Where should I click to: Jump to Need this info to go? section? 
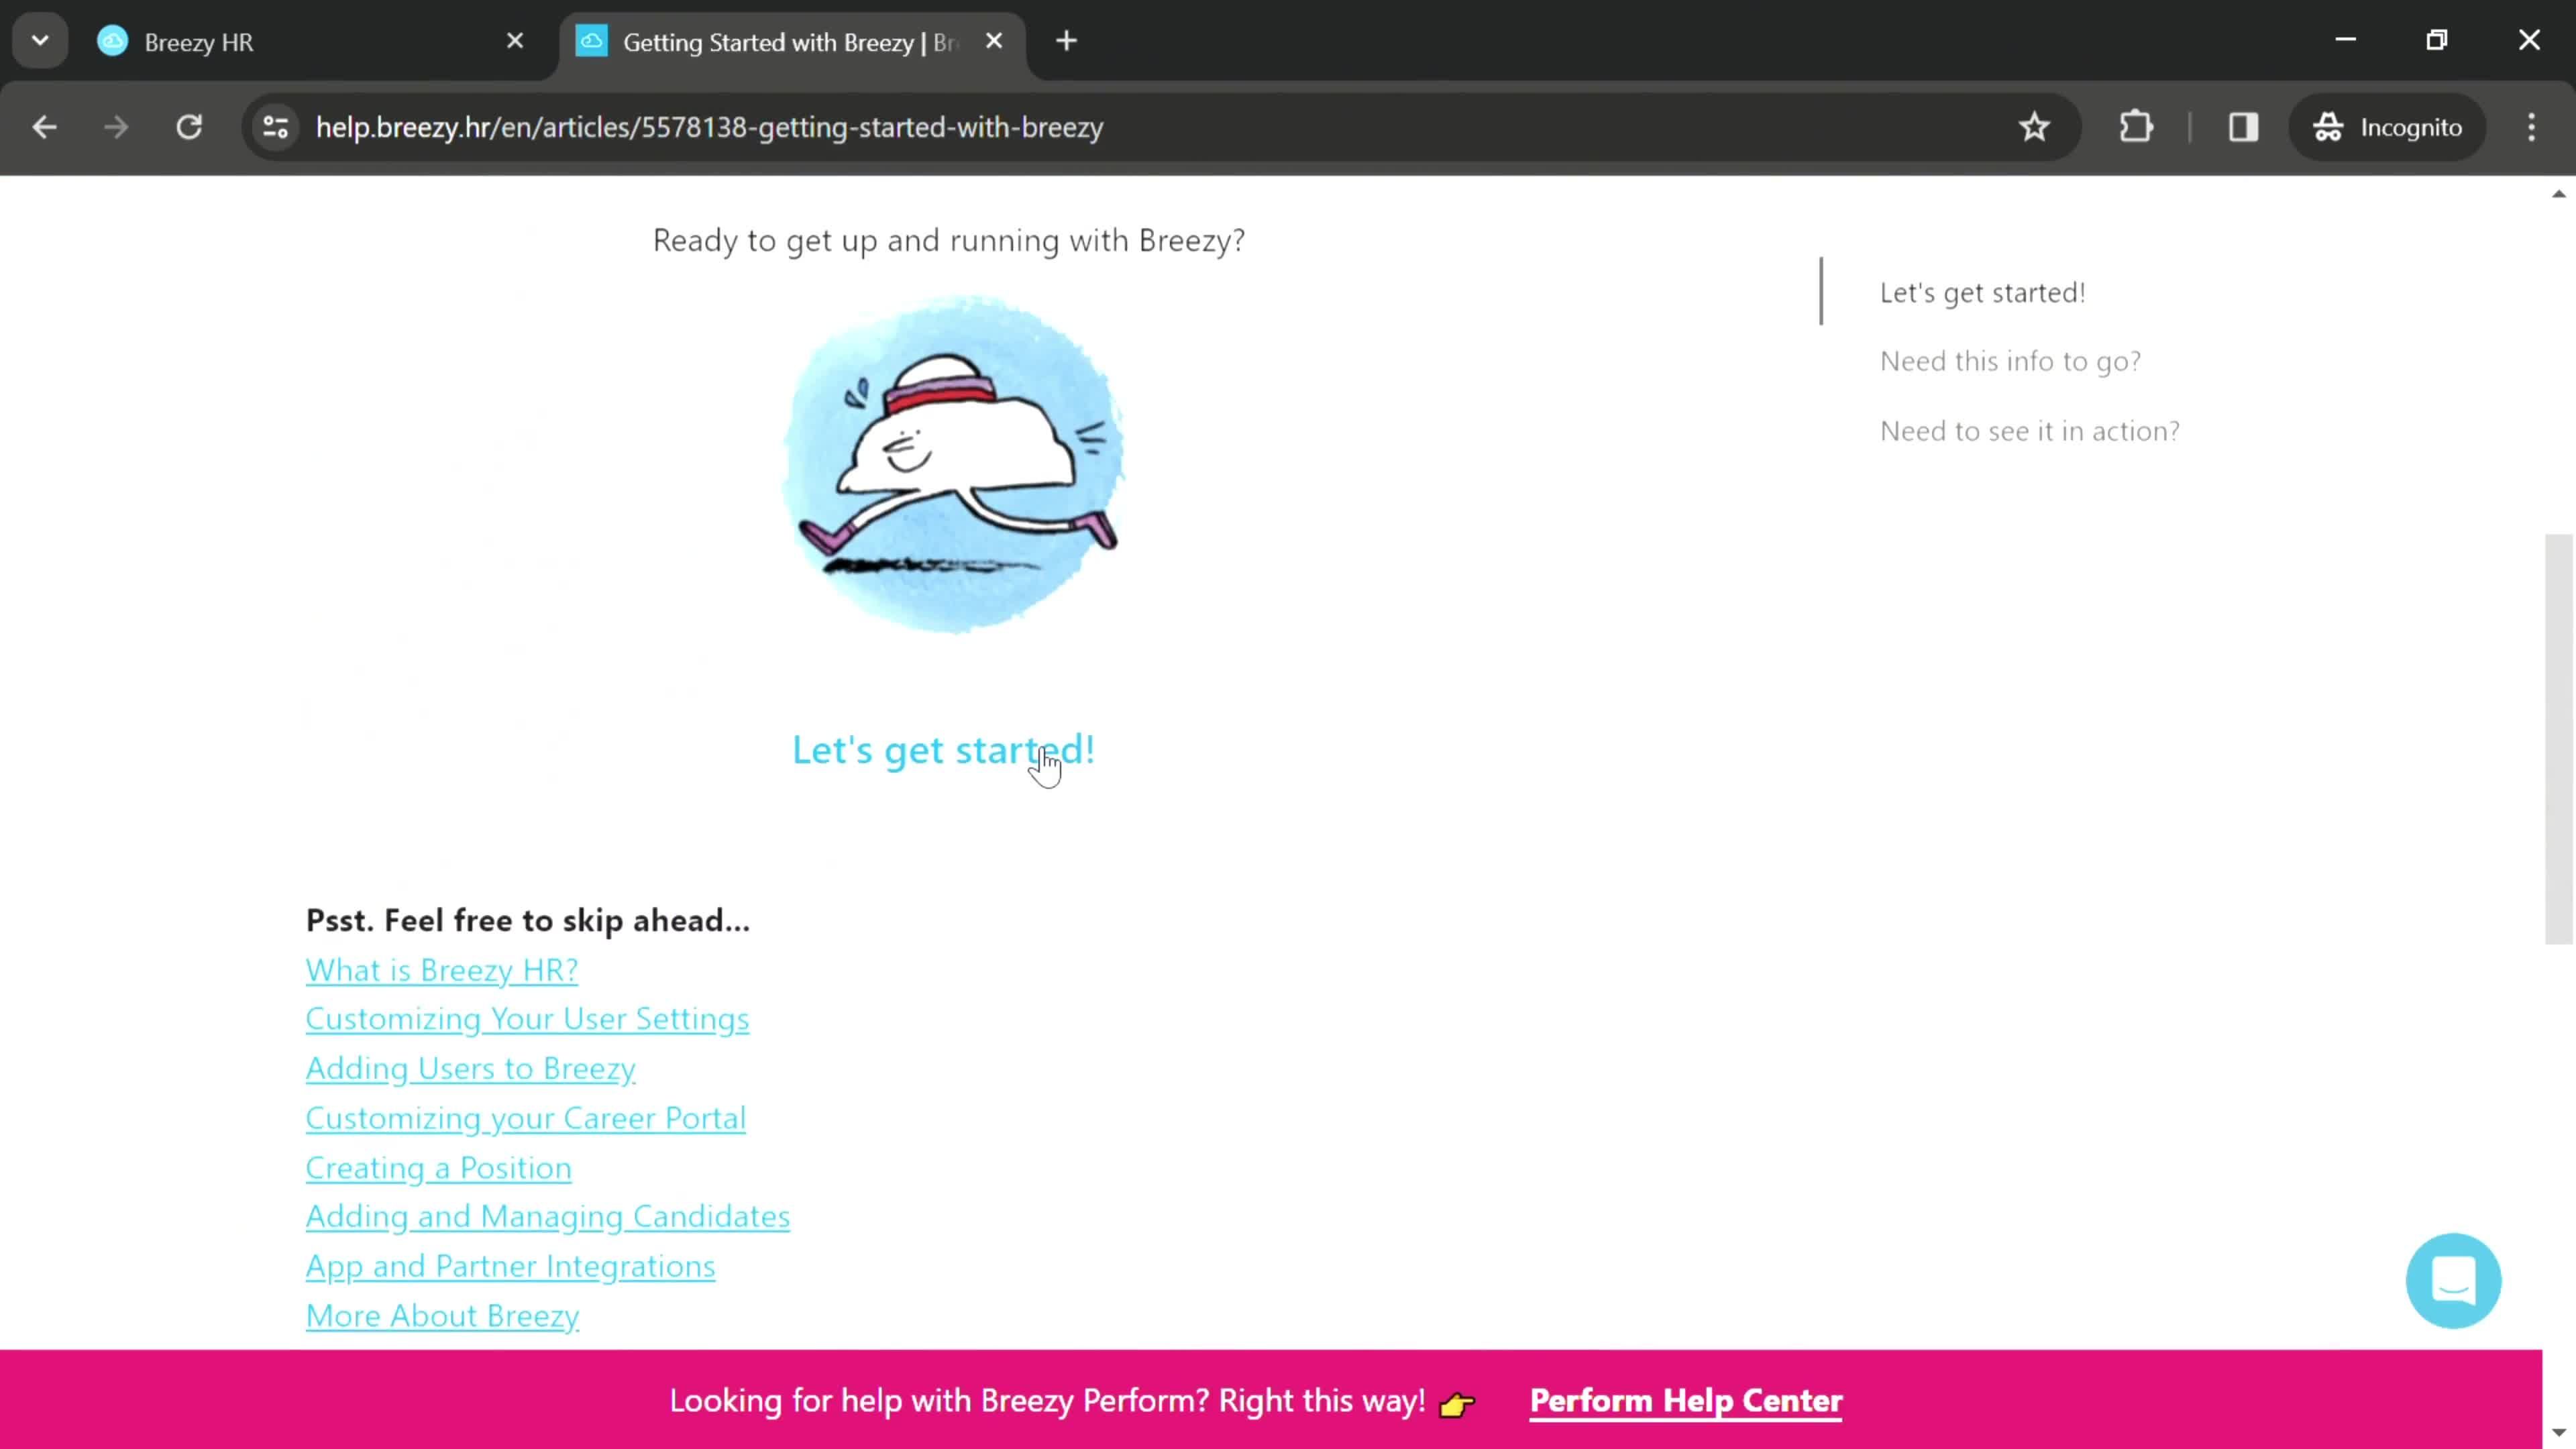tap(2010, 361)
